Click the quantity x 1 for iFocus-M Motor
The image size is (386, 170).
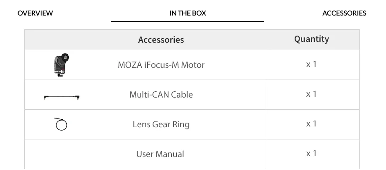pos(311,64)
